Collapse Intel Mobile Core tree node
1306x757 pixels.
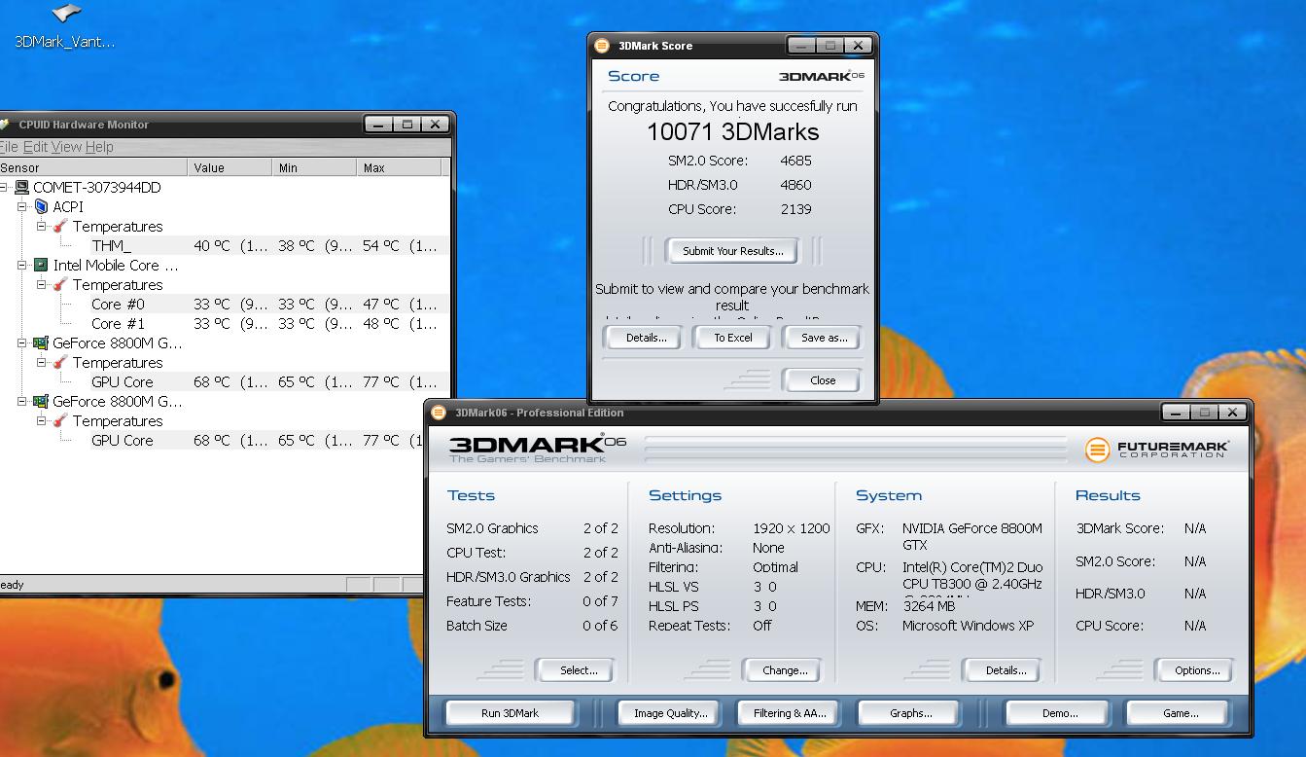tap(22, 265)
